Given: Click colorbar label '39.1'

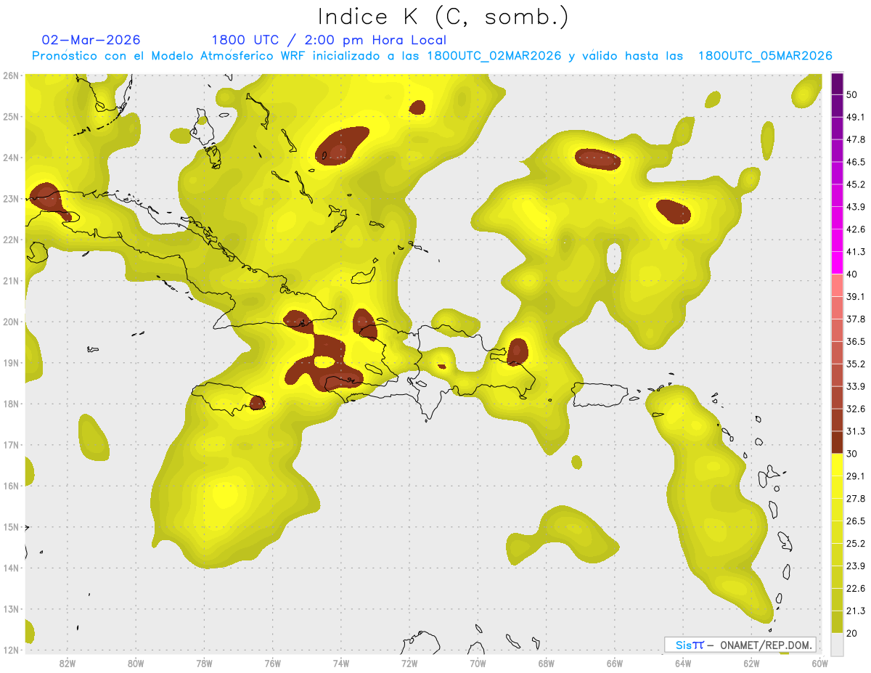Looking at the screenshot, I should click(x=856, y=296).
